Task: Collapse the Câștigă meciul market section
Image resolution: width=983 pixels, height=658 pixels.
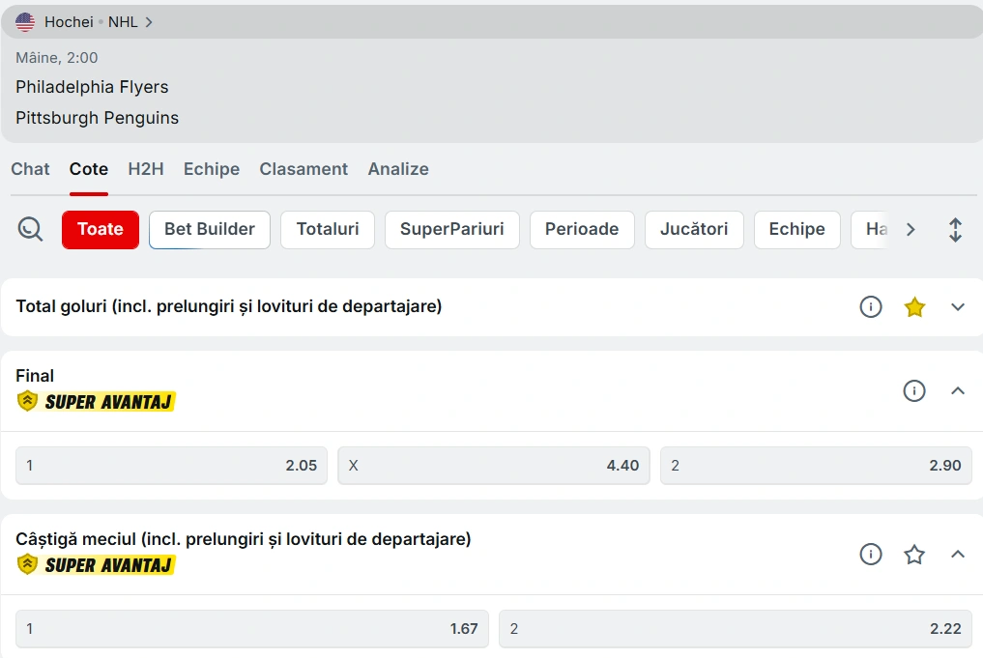Action: point(958,555)
